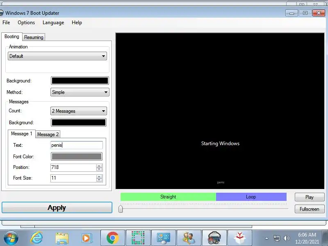This screenshot has height=246, width=328.
Task: Maximize the Windows 7 Boot Updater window
Action: pyautogui.click(x=305, y=13)
